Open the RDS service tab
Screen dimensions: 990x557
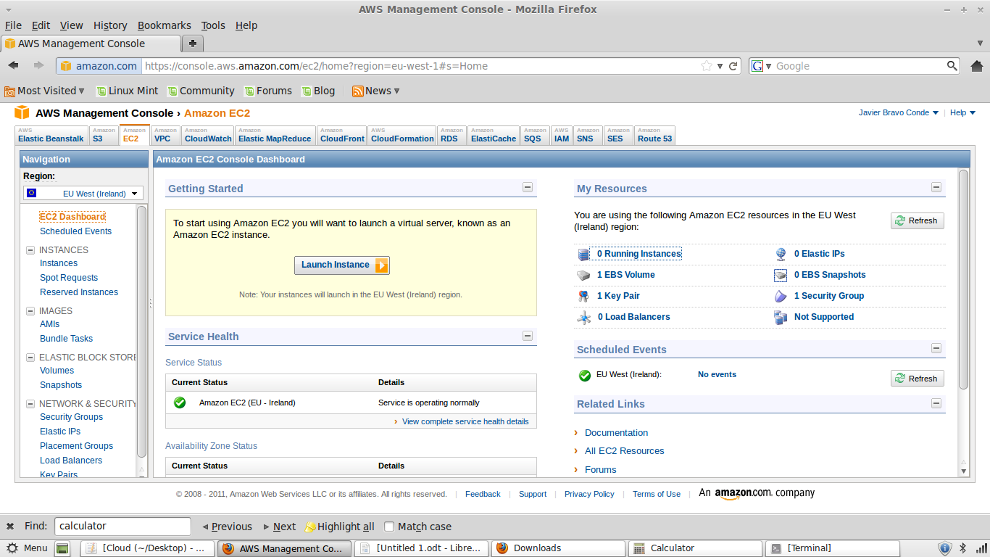pos(452,136)
